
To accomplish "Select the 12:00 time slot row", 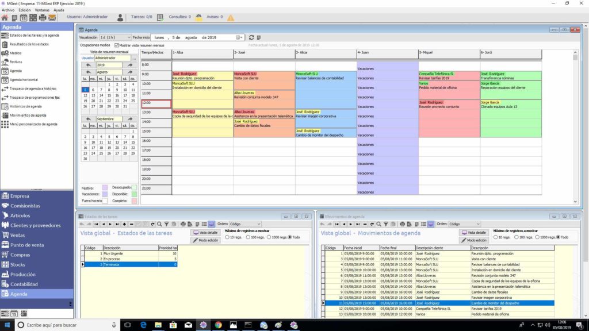I will click(x=156, y=103).
